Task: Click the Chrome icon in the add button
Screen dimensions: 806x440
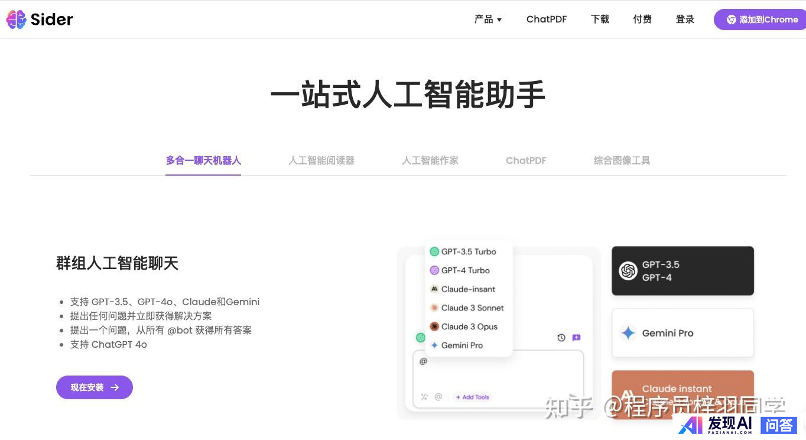Action: pos(731,20)
